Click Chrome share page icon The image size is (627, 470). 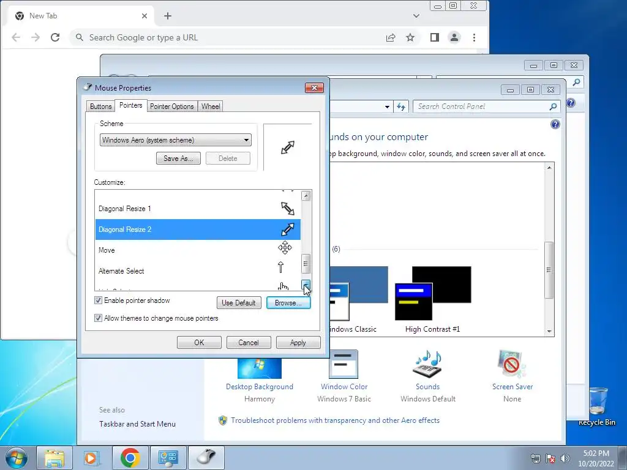point(391,37)
